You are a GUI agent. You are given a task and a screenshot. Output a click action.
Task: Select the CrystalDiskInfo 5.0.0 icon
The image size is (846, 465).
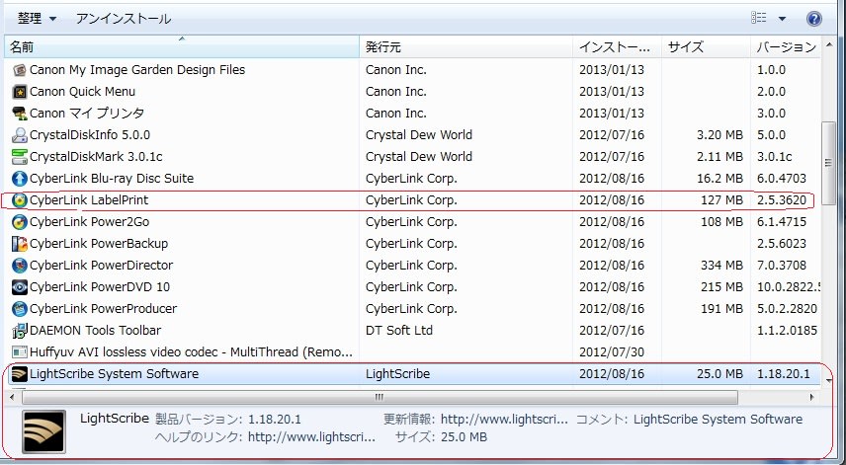(20, 135)
